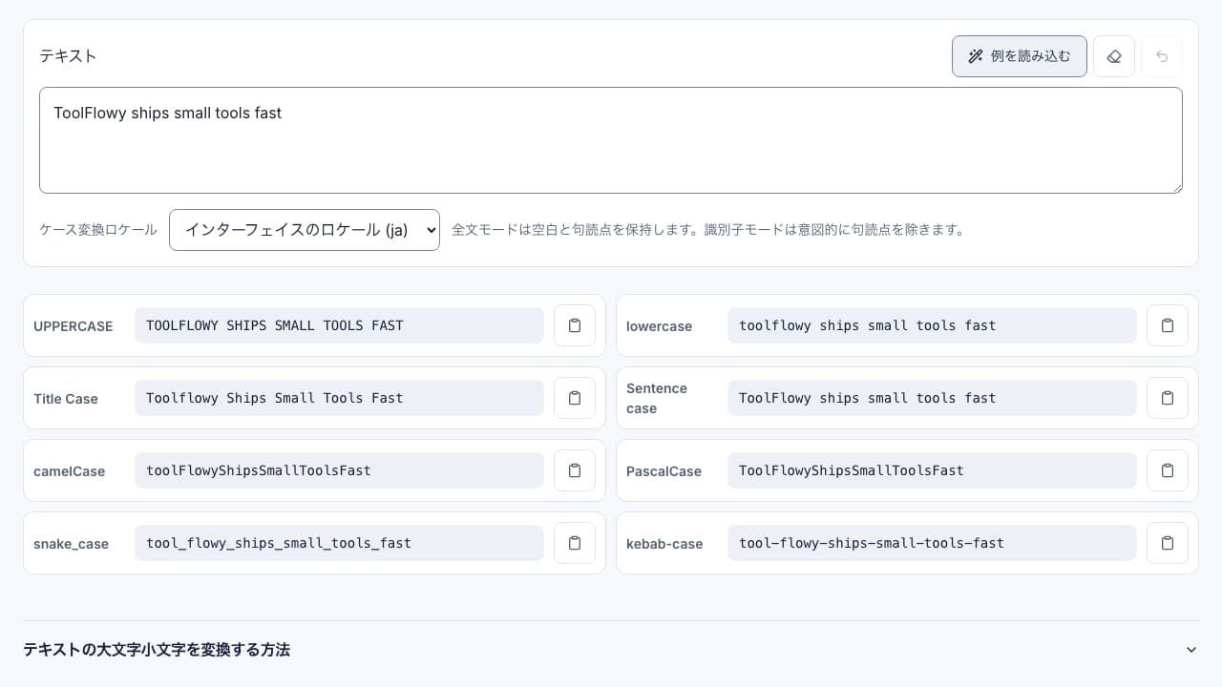Screen dimensions: 1222x687
Task: Click the camelCase output field
Action: (x=339, y=470)
